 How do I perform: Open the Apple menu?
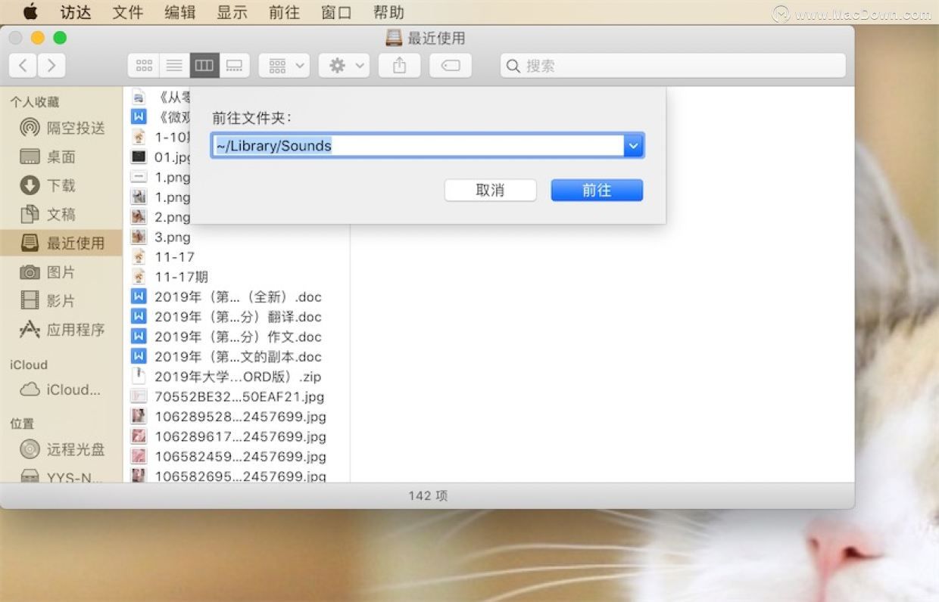pyautogui.click(x=30, y=12)
